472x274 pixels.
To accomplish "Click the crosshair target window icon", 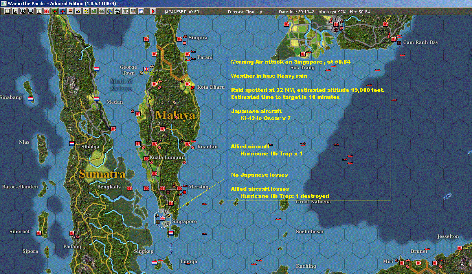I will coord(117,11).
